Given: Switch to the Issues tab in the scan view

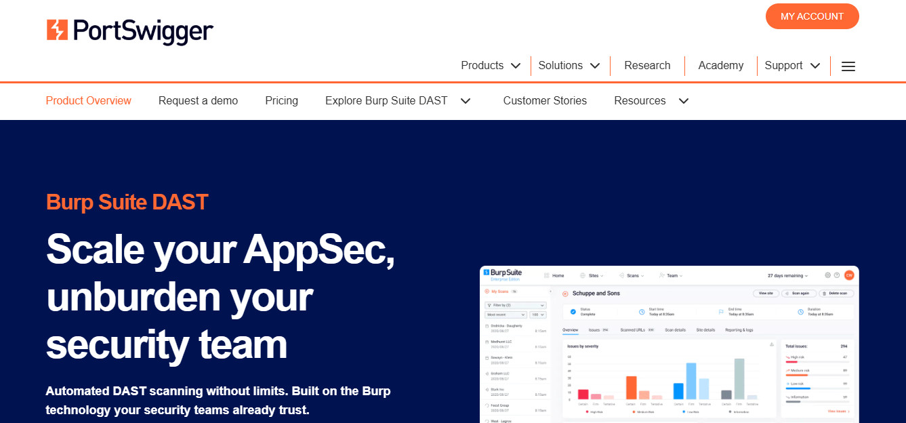Looking at the screenshot, I should pos(593,329).
